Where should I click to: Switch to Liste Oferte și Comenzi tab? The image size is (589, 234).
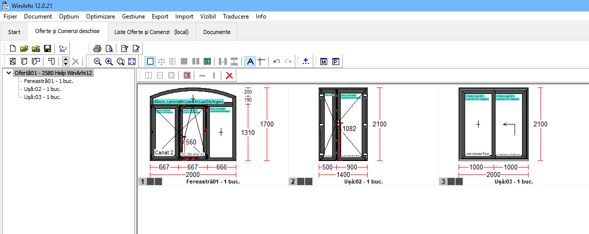point(151,32)
